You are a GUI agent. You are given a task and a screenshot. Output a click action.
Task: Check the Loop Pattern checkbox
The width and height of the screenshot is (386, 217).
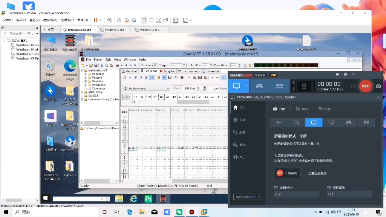tap(211, 88)
